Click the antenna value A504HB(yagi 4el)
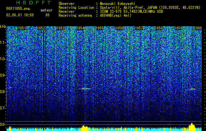This screenshot has width=206, height=131. click(x=116, y=15)
